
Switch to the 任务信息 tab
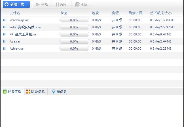click(x=12, y=92)
